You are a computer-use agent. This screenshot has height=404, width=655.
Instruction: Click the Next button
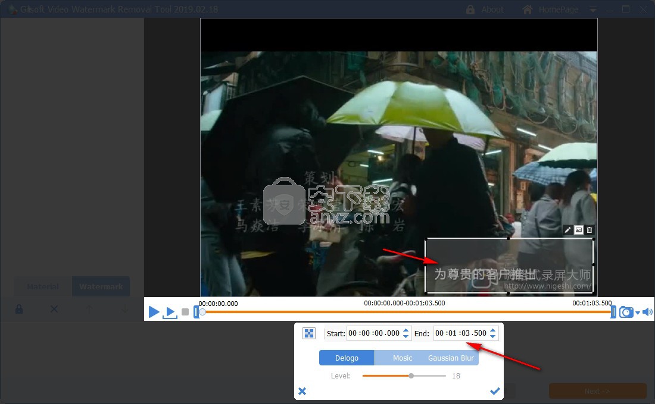[597, 391]
